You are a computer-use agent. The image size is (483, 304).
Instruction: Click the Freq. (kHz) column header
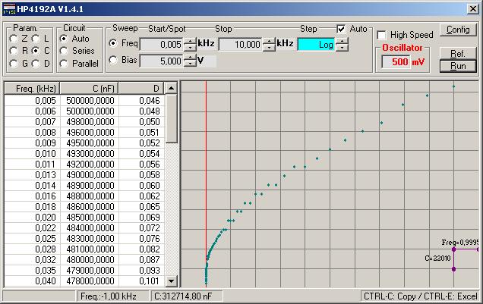tap(32, 89)
